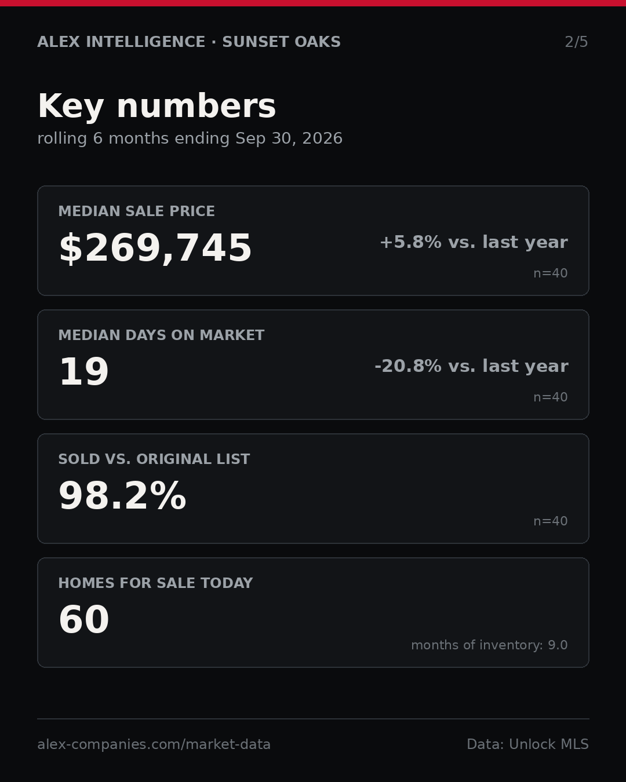Click the 60 homes value
Viewport: 626px width, 782px height.
click(84, 620)
